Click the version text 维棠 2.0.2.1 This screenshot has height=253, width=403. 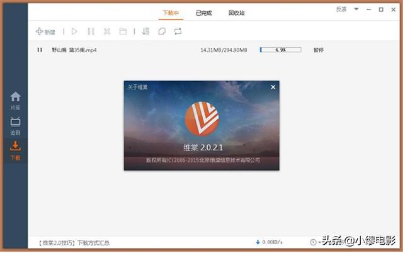[x=203, y=148]
